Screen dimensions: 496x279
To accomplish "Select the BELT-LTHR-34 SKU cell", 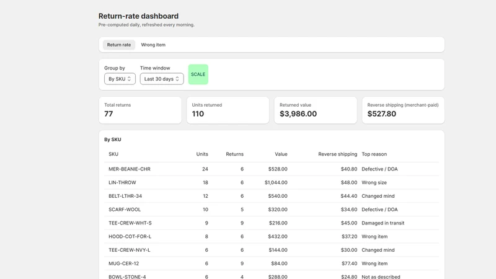I will [125, 196].
